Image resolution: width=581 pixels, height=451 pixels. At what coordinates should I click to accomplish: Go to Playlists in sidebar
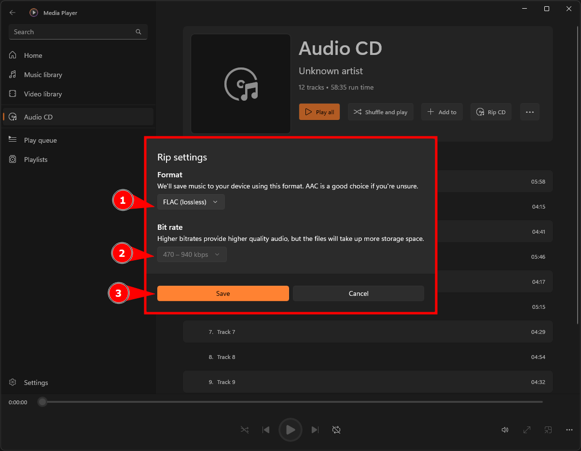coord(36,159)
